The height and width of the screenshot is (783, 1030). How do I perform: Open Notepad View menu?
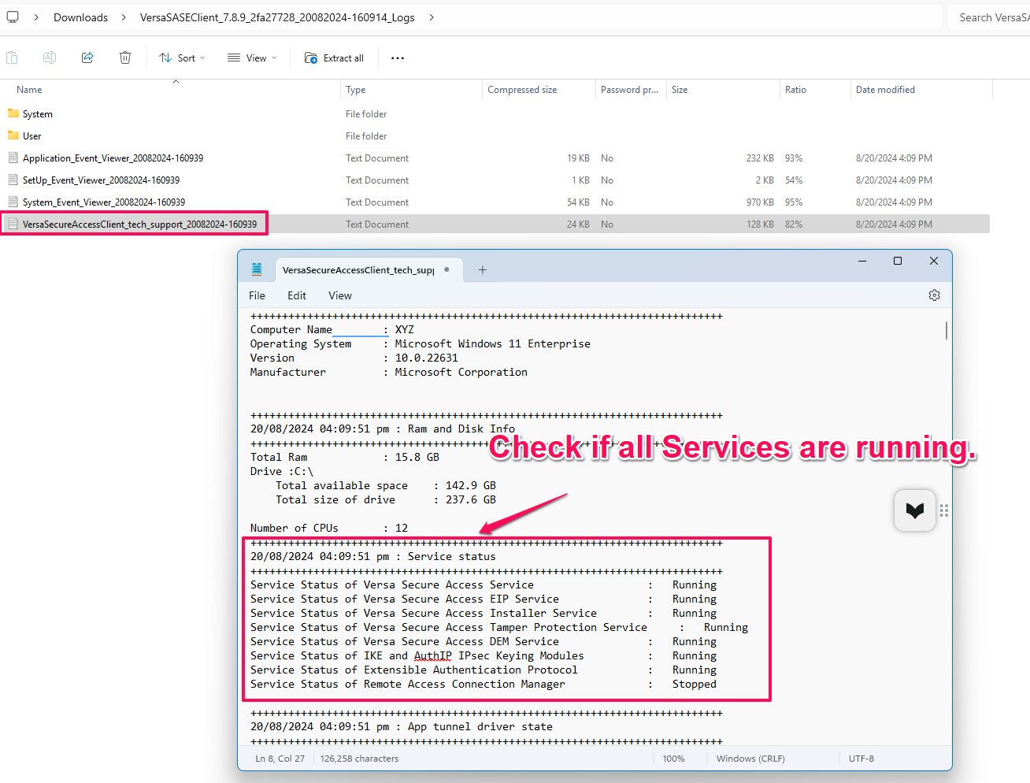point(340,295)
